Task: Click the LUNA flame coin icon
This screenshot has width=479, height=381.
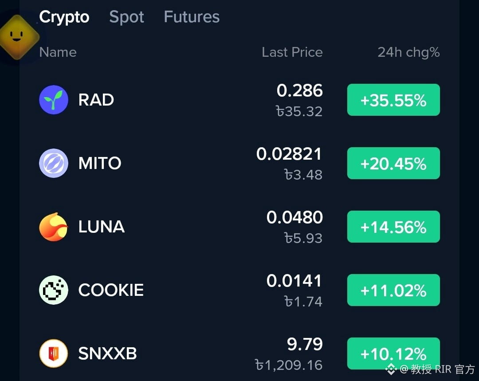Action: click(x=54, y=227)
